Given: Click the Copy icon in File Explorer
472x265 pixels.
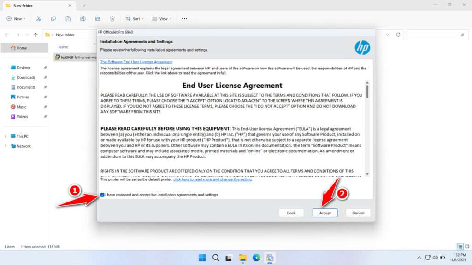Looking at the screenshot, I should [x=53, y=18].
